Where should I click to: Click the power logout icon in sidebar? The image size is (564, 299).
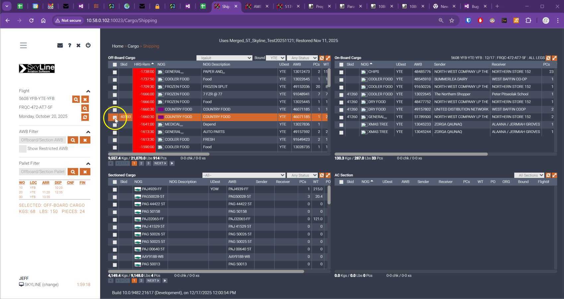tap(88, 45)
